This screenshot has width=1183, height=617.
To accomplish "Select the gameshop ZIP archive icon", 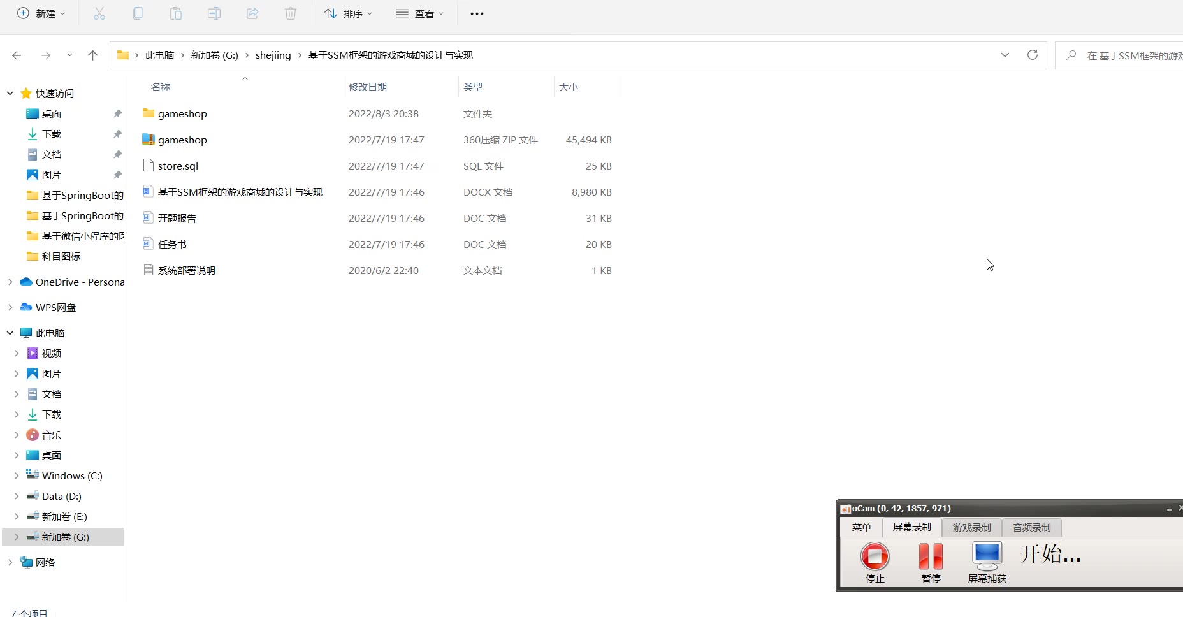I will pos(149,140).
